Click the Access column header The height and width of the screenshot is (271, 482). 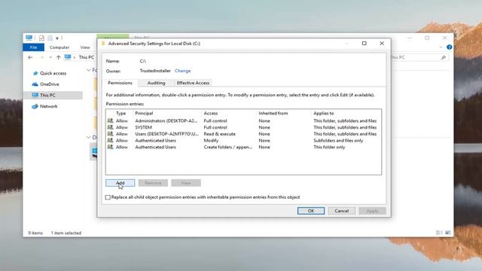tap(211, 113)
